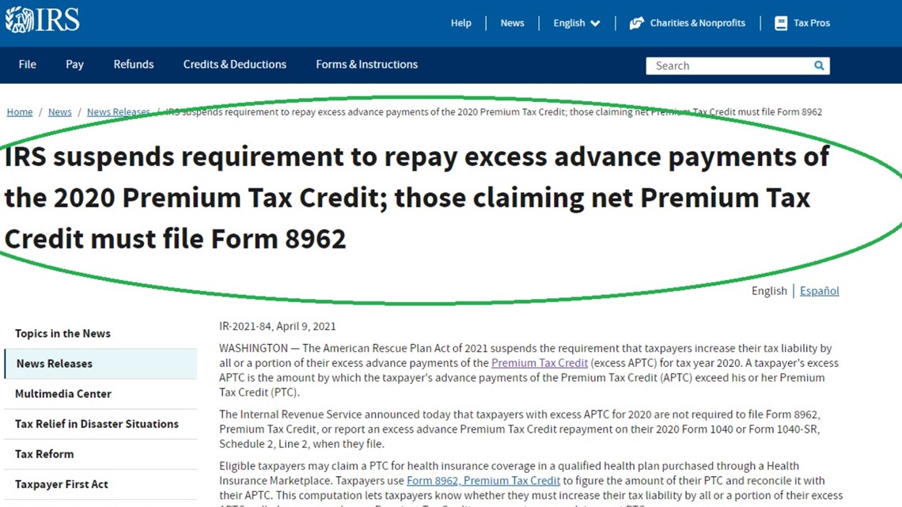Open the Refunds menu
This screenshot has height=507, width=902.
(x=134, y=64)
